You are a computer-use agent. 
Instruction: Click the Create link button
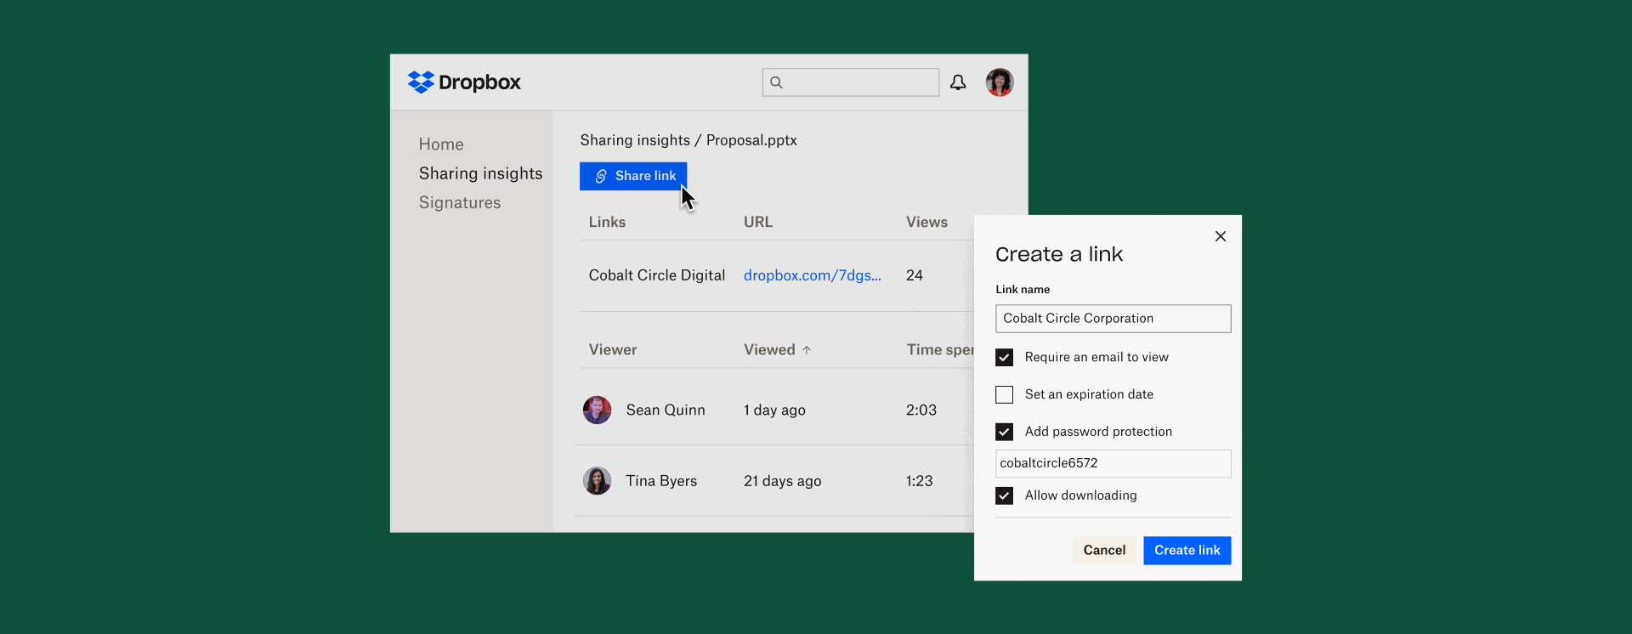pos(1187,551)
